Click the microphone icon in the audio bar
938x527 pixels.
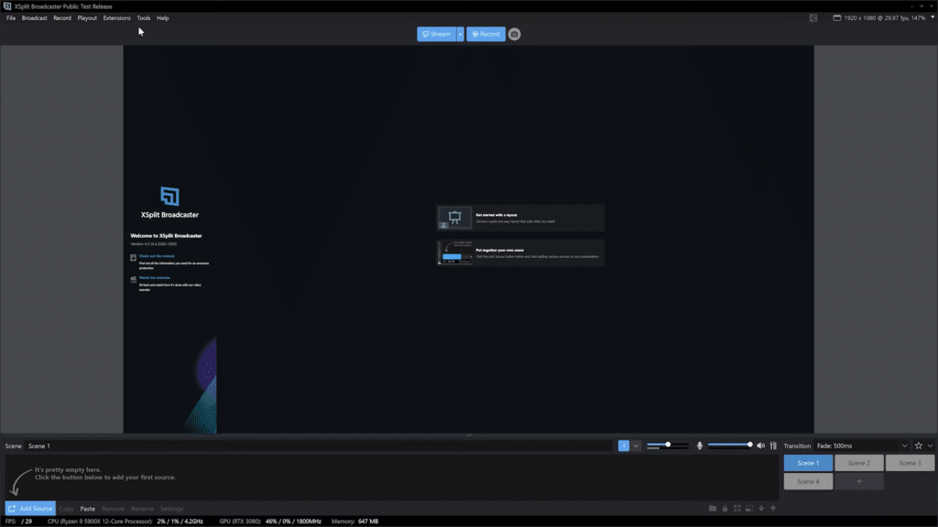[x=700, y=446]
